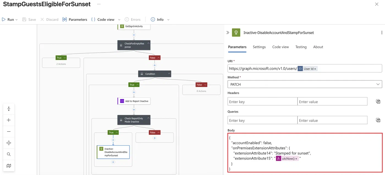Switch Queries to text mode icon
Viewport: 385px width, 175px height.
(378, 120)
